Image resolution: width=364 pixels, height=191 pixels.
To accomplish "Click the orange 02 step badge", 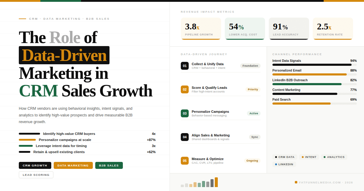I will click(185, 89).
